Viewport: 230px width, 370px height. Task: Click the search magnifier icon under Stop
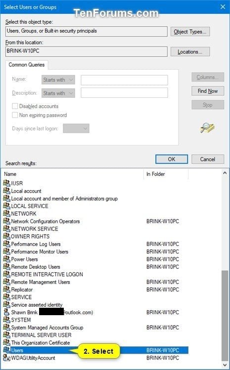click(207, 128)
